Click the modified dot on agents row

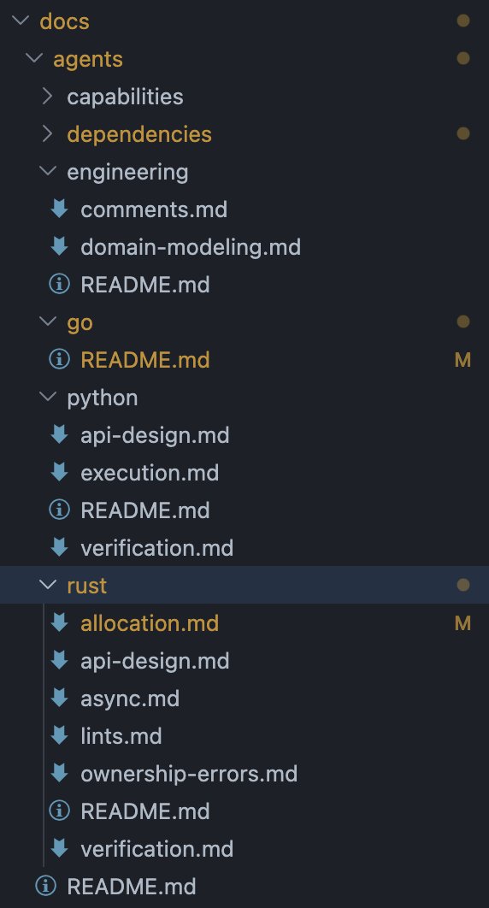point(463,58)
